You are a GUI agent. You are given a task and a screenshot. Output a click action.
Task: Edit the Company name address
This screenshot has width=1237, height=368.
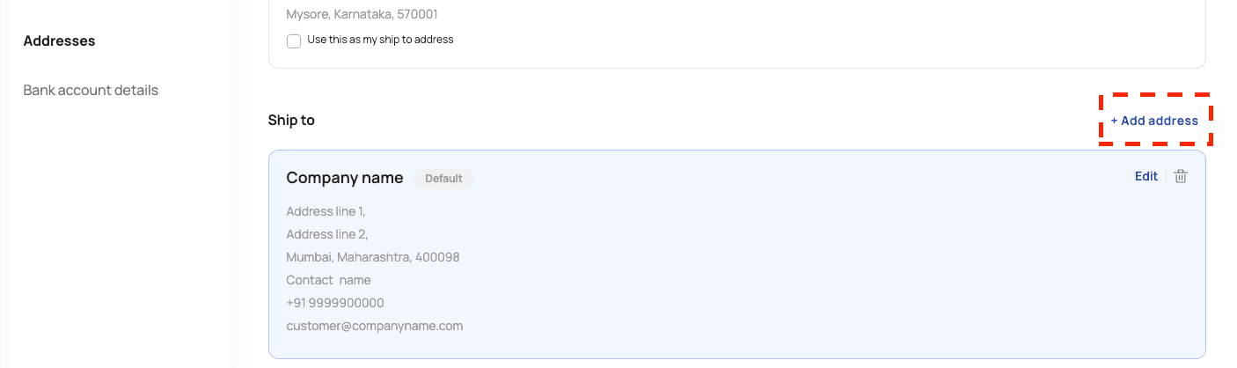[x=1146, y=176]
